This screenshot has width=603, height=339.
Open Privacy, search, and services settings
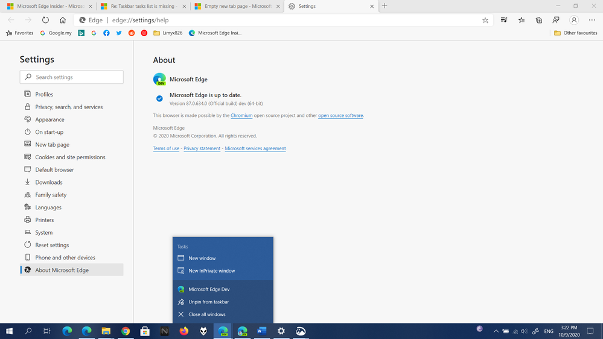72,107
